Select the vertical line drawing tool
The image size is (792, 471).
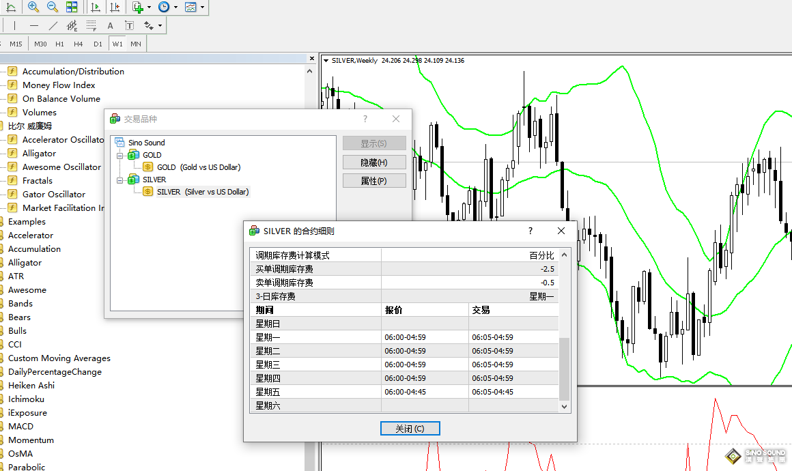(x=14, y=26)
